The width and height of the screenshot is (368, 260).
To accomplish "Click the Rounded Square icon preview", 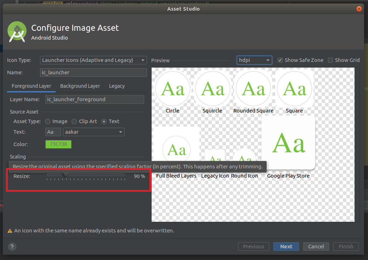I will click(253, 88).
